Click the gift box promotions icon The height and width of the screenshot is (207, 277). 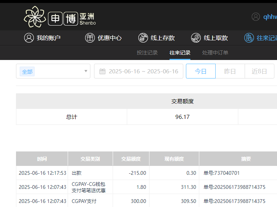[90, 38]
